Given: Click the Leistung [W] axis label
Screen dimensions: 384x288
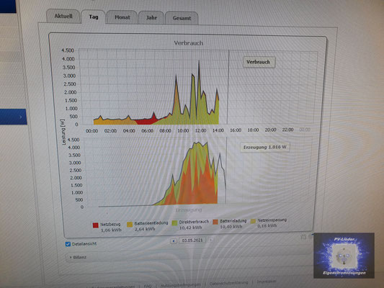Looking at the screenshot, I should click(63, 132).
